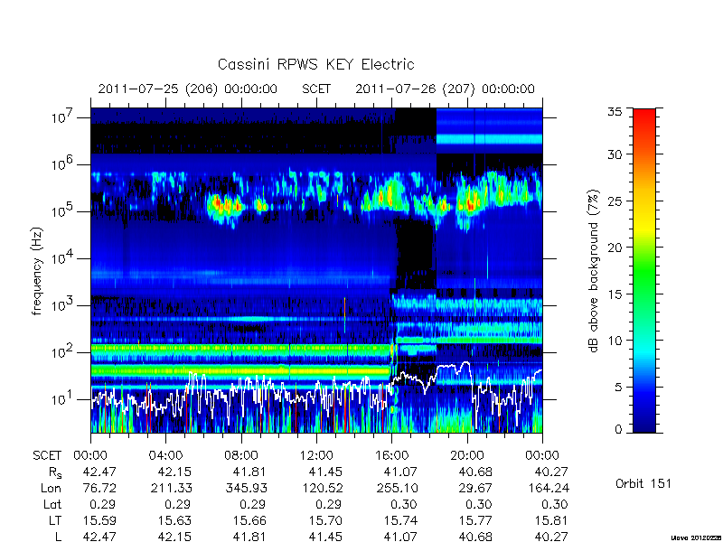Screen dimensions: 723x542
Task: Click the 'Lat' row label
Action: (x=52, y=504)
